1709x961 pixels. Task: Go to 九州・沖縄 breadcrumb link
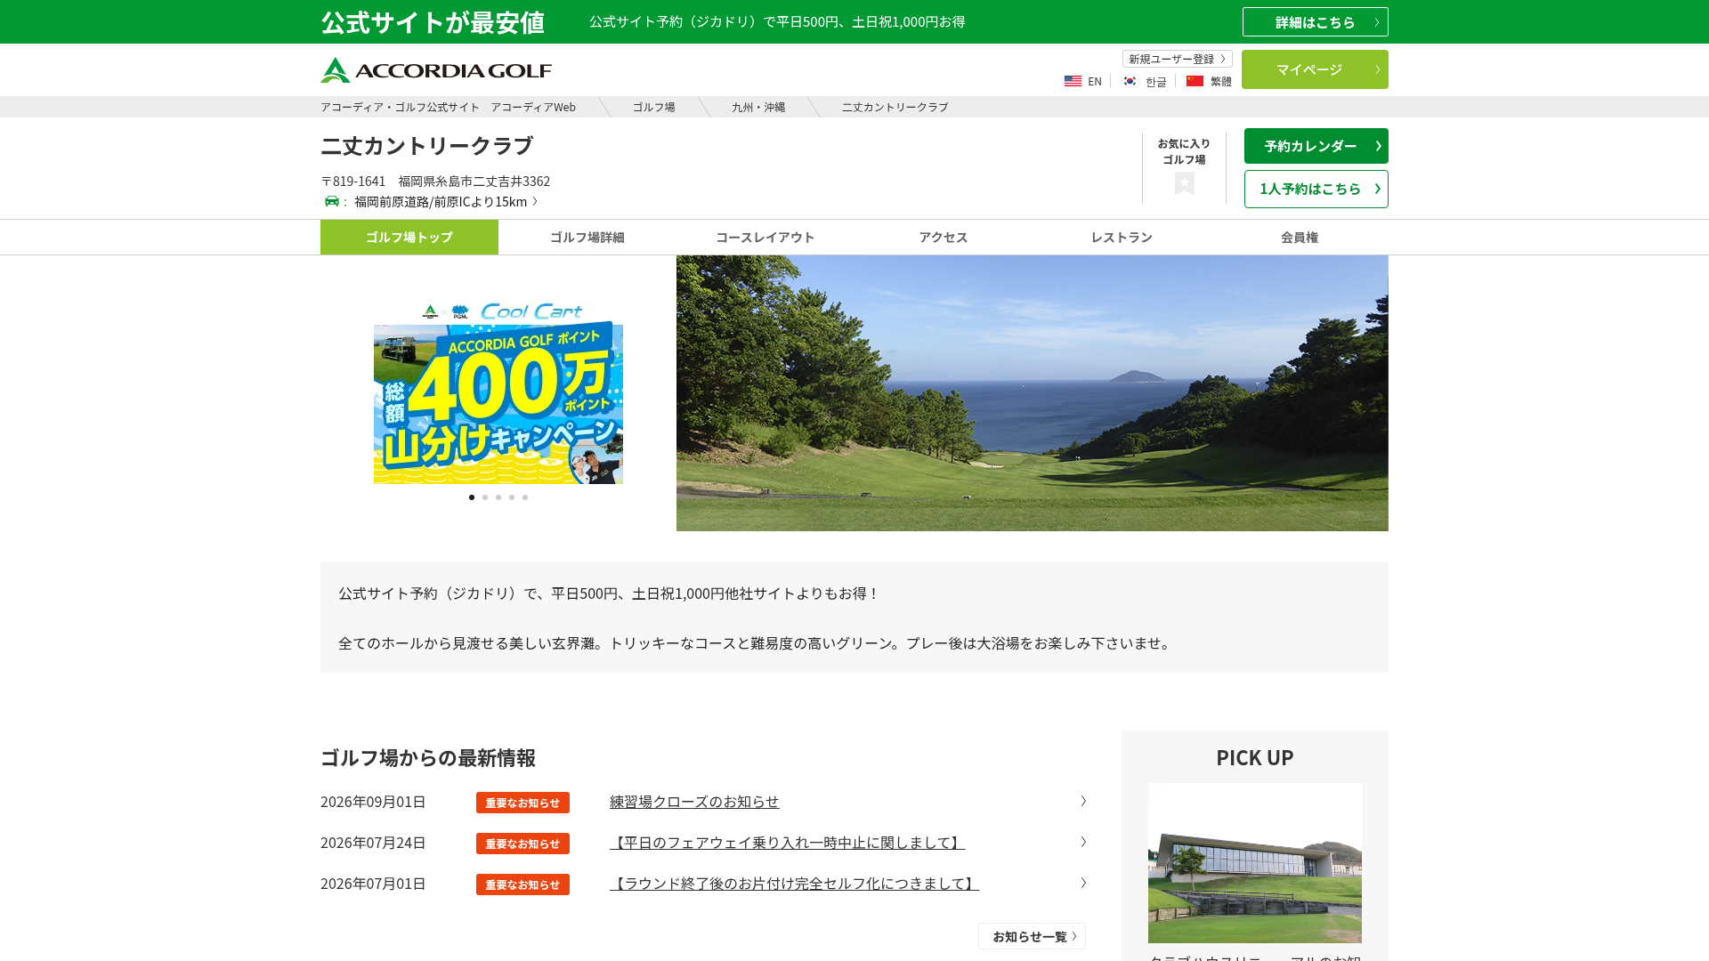[x=758, y=107]
